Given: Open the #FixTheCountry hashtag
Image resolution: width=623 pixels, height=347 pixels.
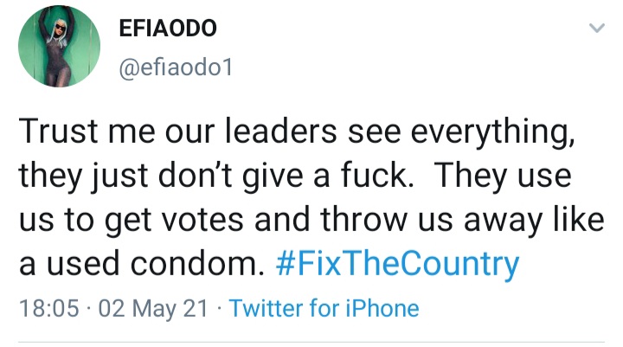Looking at the screenshot, I should [x=397, y=264].
